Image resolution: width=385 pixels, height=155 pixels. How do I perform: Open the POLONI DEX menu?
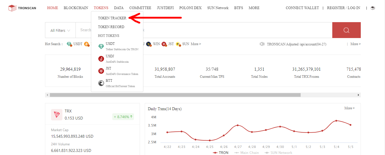pos(190,8)
